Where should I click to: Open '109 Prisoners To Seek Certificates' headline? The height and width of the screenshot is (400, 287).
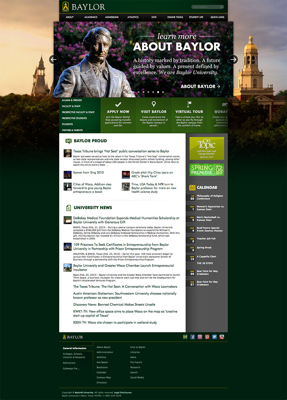click(121, 247)
